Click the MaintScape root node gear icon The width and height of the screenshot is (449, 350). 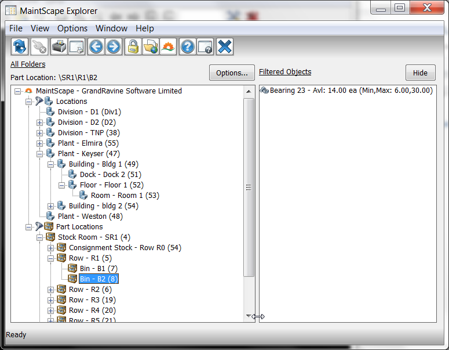tap(28, 91)
